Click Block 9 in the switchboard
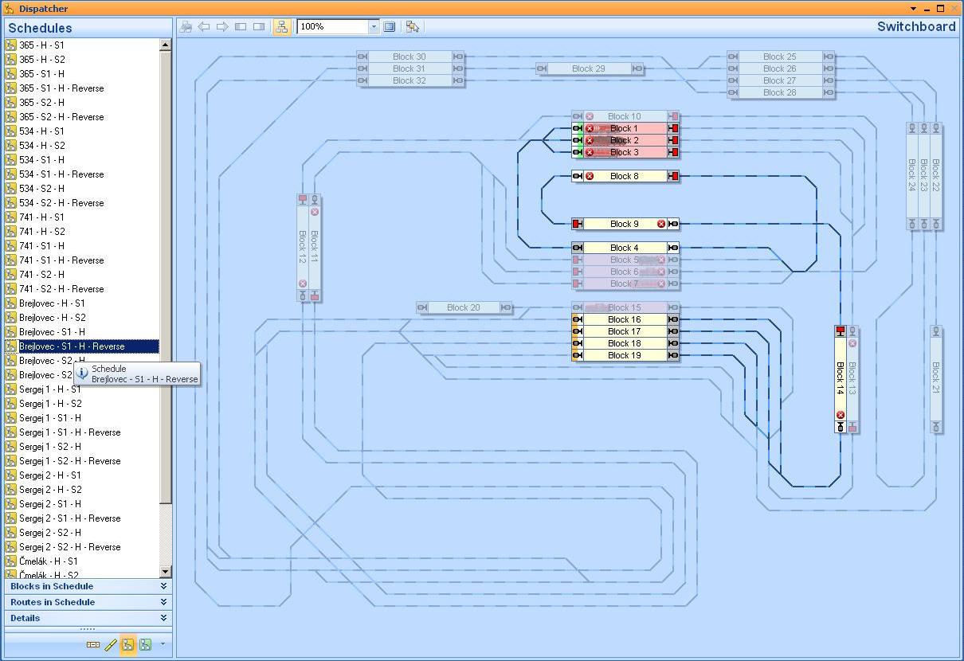The width and height of the screenshot is (964, 661). (625, 224)
